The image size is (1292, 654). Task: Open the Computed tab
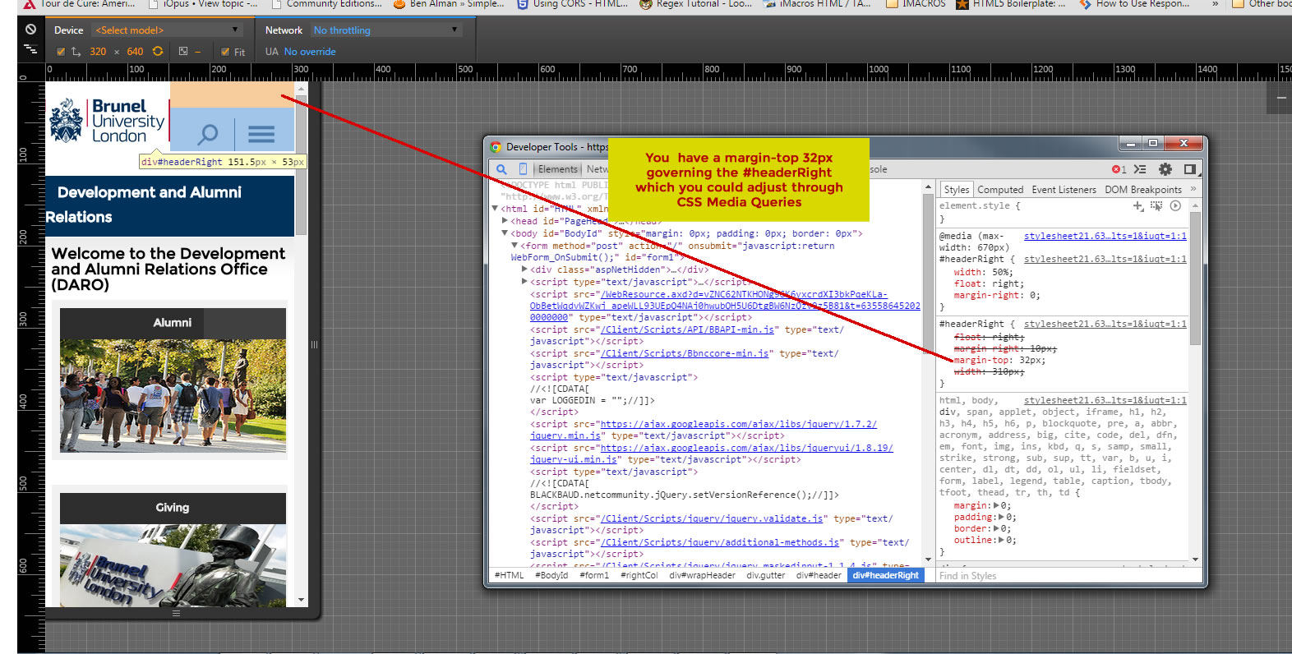[x=1000, y=190]
